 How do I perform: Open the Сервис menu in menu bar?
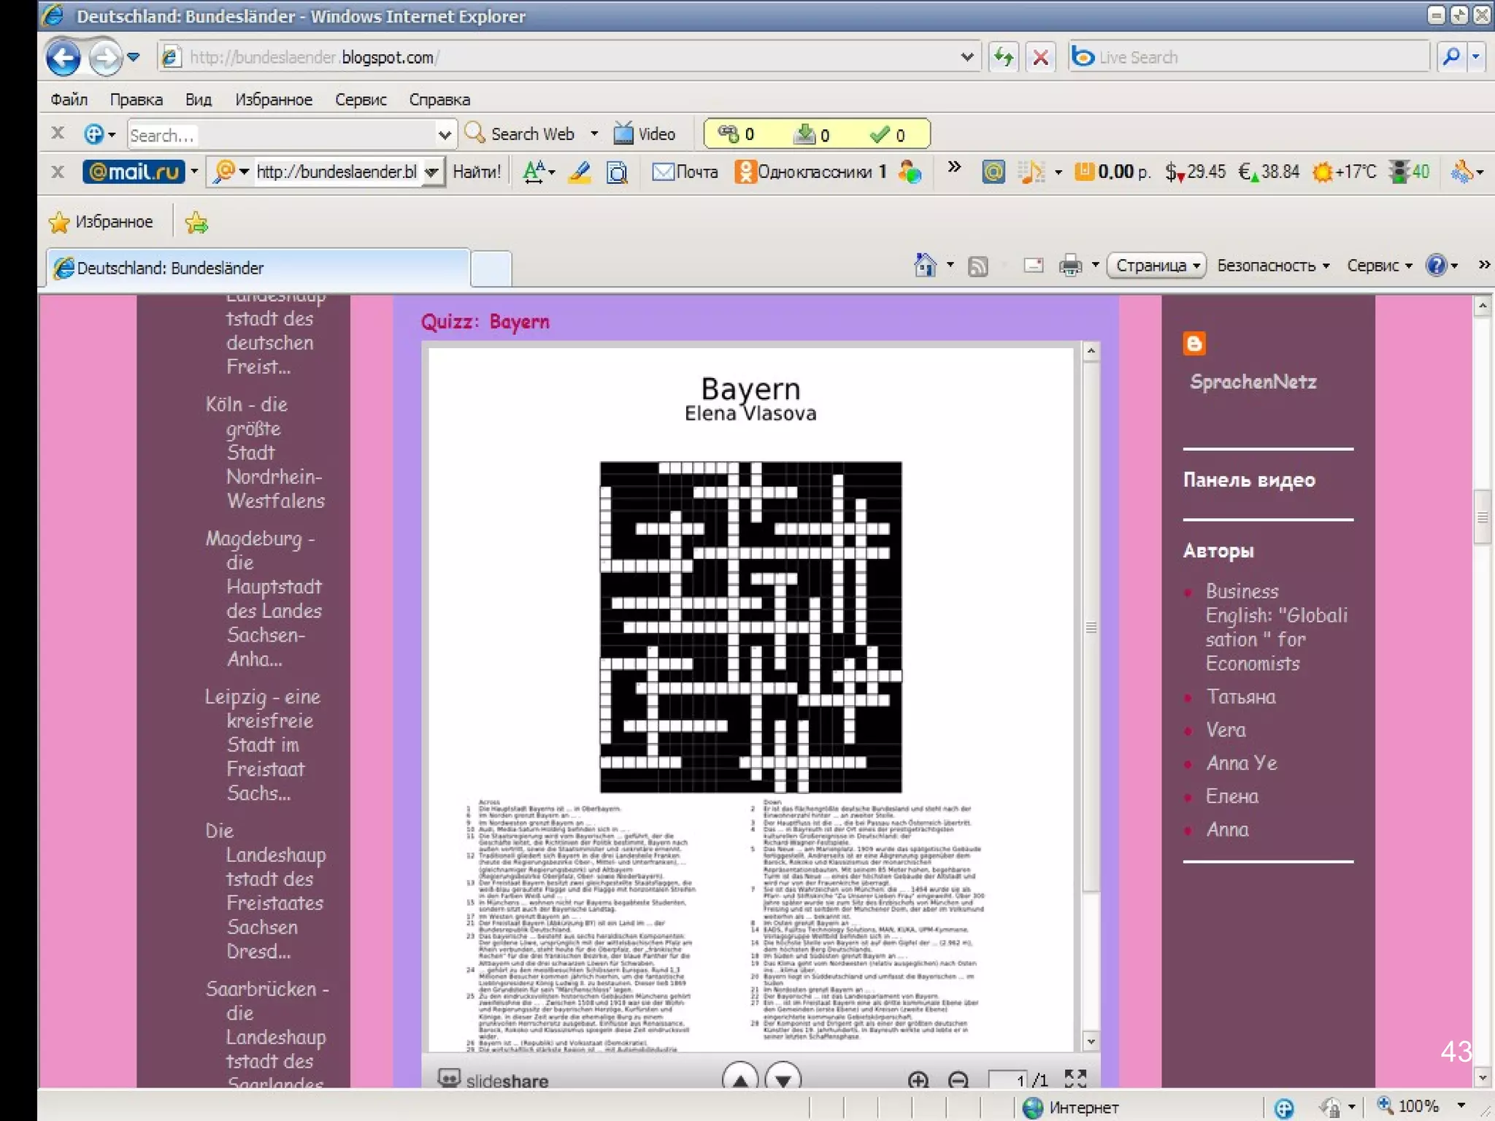point(361,99)
